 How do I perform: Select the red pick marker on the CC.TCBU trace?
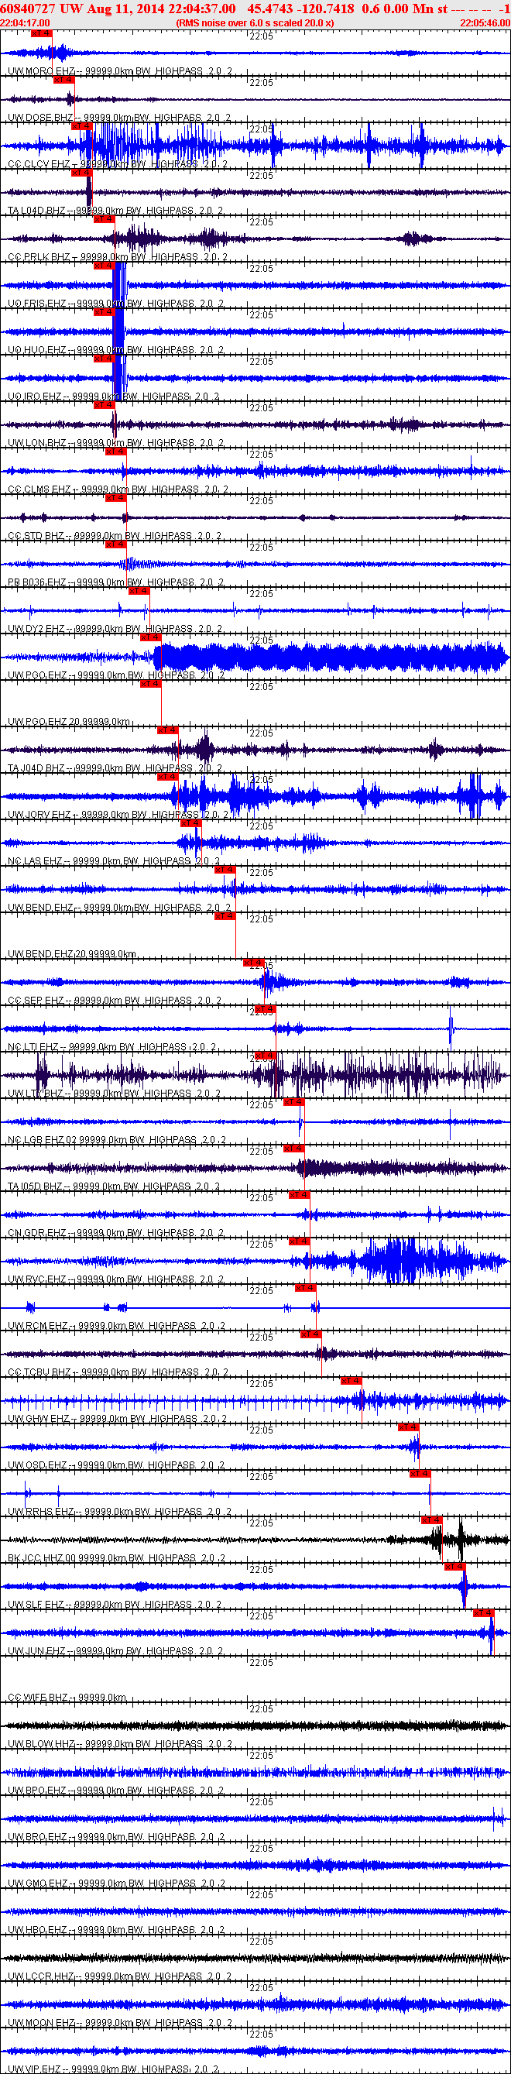[310, 1335]
